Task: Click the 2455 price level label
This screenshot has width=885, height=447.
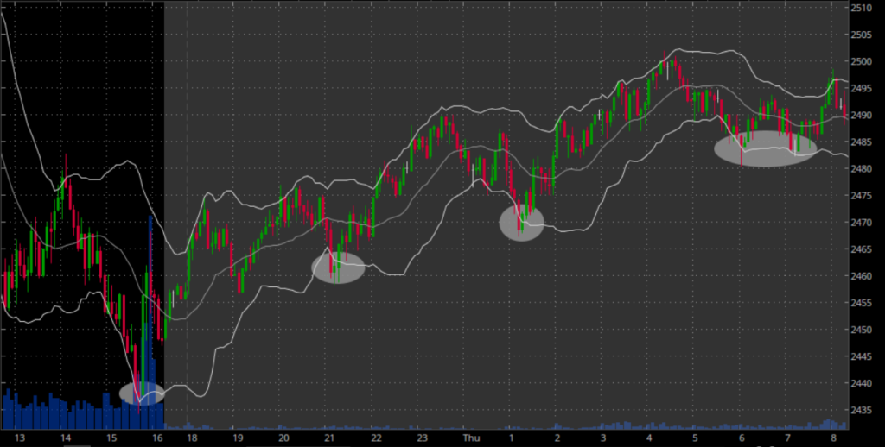Action: pyautogui.click(x=862, y=303)
